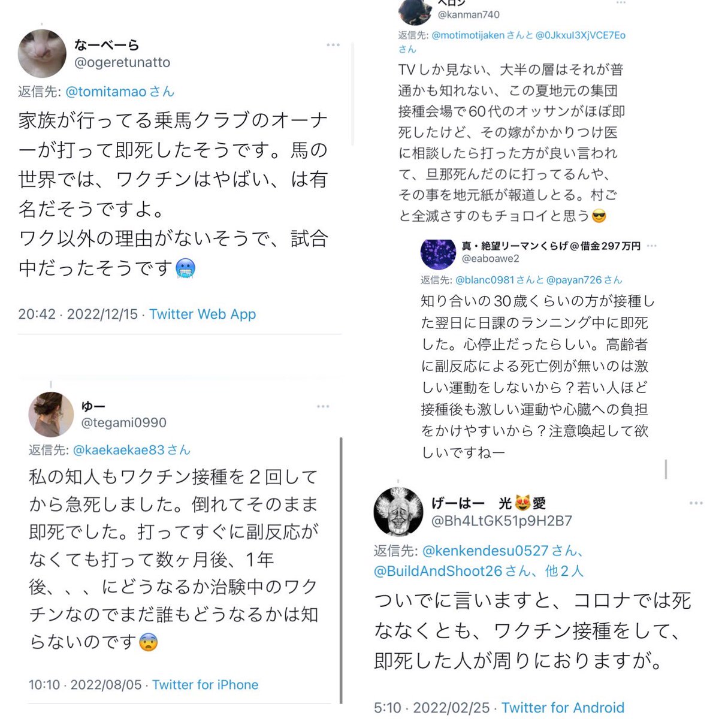Open the 'Twitter for iPhone' source link
Image resolution: width=719 pixels, height=719 pixels.
[206, 685]
